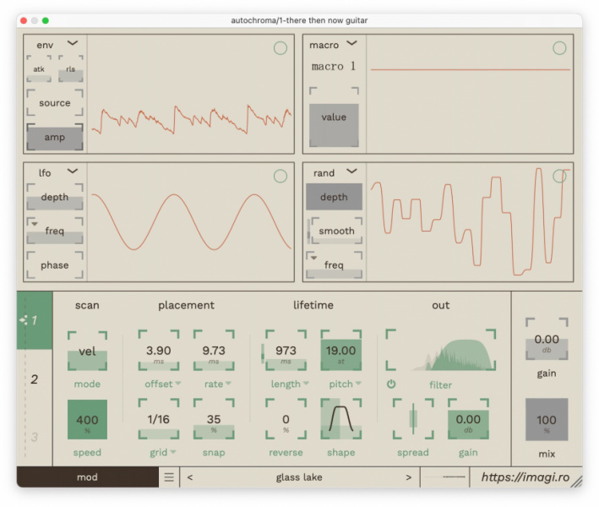Go to the previous preset arrow
This screenshot has height=507, width=599.
click(x=190, y=477)
